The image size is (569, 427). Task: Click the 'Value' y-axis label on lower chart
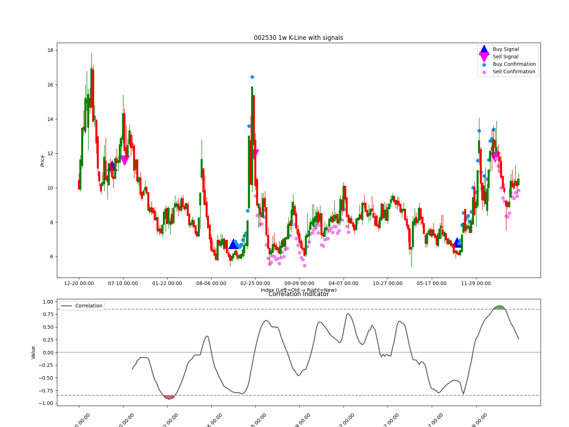point(33,352)
